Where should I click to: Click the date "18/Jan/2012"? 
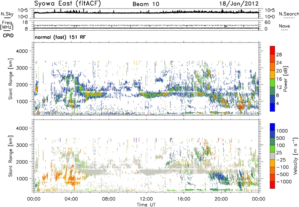(239, 4)
